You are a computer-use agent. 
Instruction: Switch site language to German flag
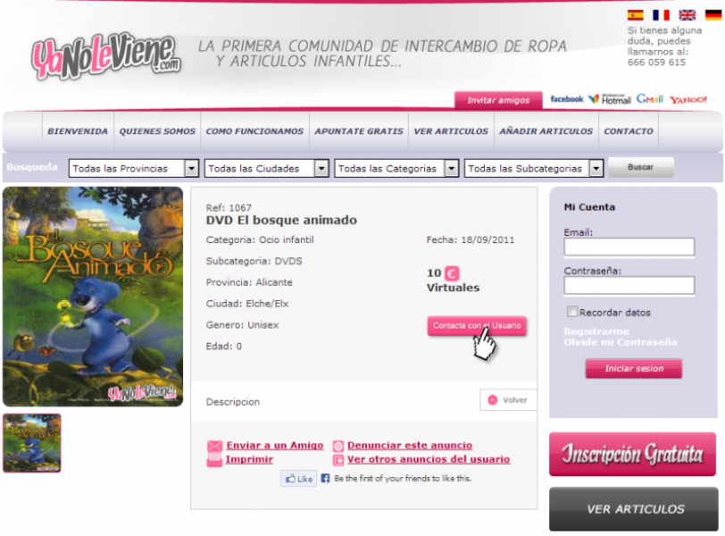[x=713, y=15]
